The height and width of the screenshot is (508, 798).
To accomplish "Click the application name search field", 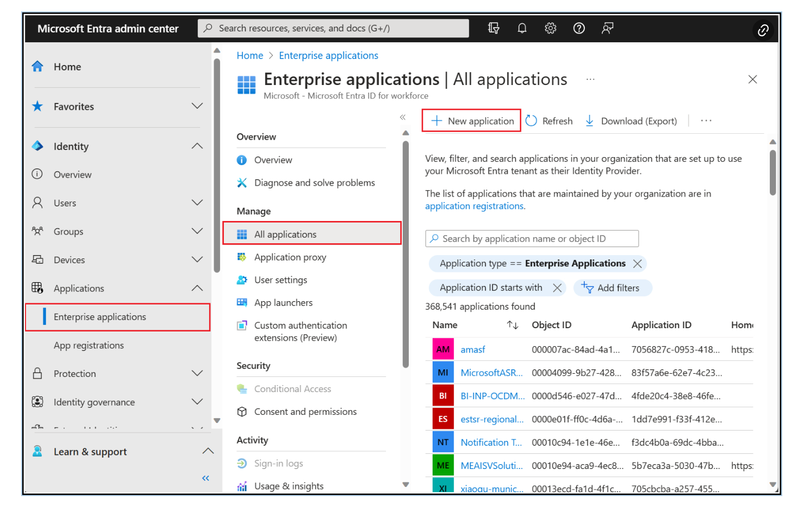I will pyautogui.click(x=532, y=238).
